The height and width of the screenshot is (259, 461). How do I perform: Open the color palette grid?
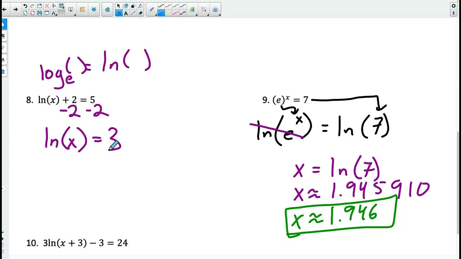[192, 9]
